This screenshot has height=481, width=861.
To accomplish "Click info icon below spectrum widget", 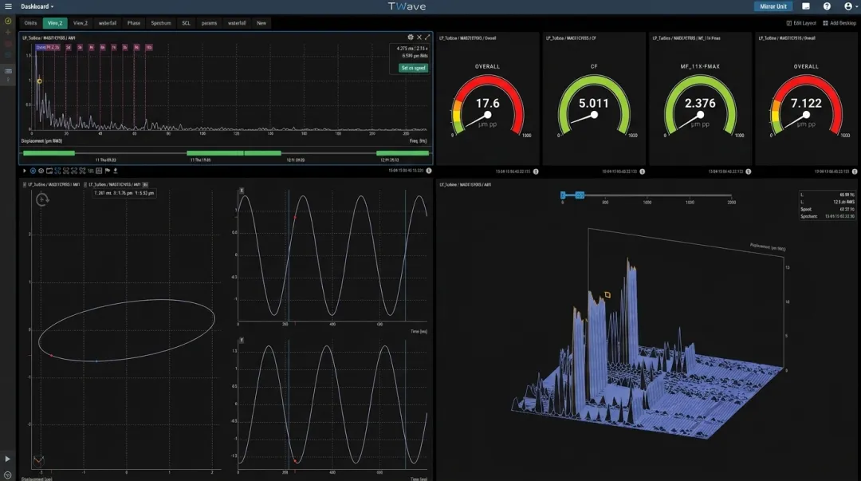I will [429, 171].
